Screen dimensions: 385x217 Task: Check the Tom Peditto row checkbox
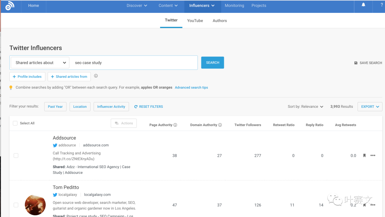point(16,205)
